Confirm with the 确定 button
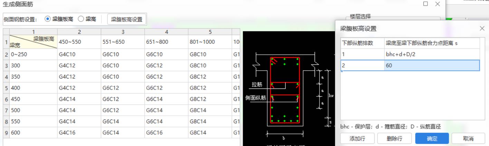The height and width of the screenshot is (146, 489). coord(432,139)
